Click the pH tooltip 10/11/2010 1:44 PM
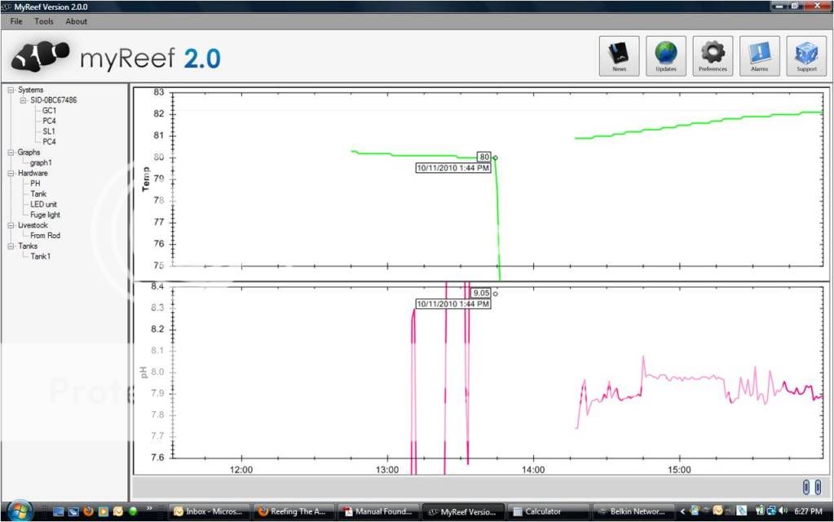The image size is (834, 522). [x=452, y=304]
